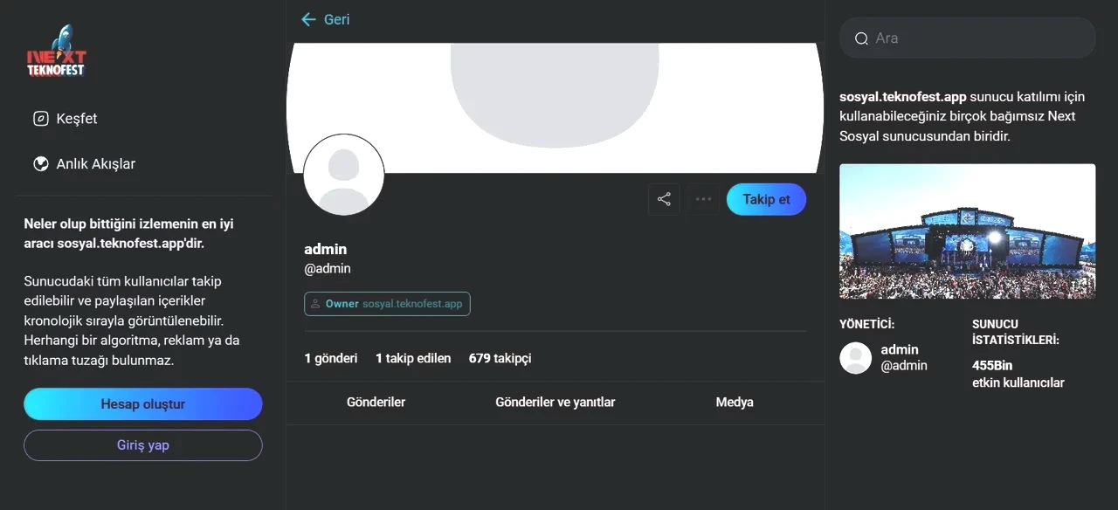
Task: Open the Medya tab
Action: (x=735, y=403)
